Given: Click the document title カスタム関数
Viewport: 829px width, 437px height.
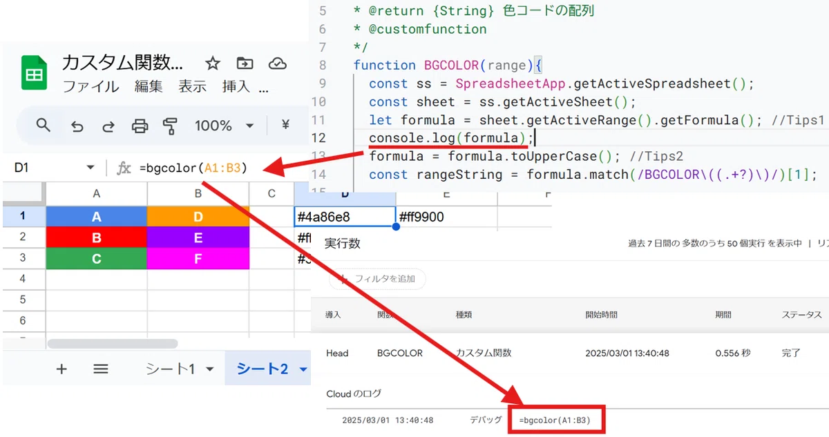Looking at the screenshot, I should click(x=123, y=64).
